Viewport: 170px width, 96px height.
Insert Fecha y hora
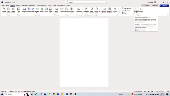(x=126, y=11)
